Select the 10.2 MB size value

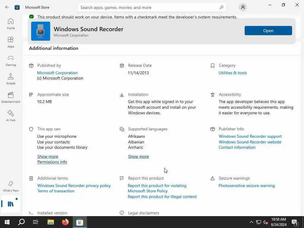point(45,102)
